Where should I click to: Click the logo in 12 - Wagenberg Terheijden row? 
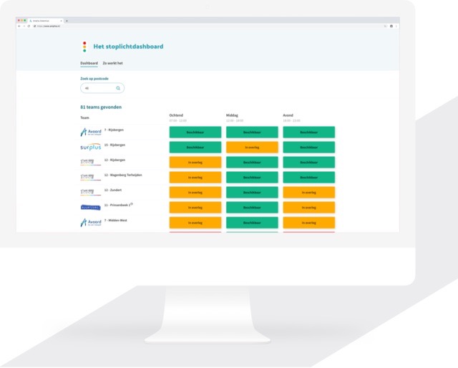(91, 177)
